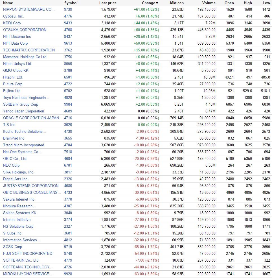Open TECHMATRIX CORPORATION link
Image resolution: width=272 pixels, height=278 pixels.
[29, 50]
